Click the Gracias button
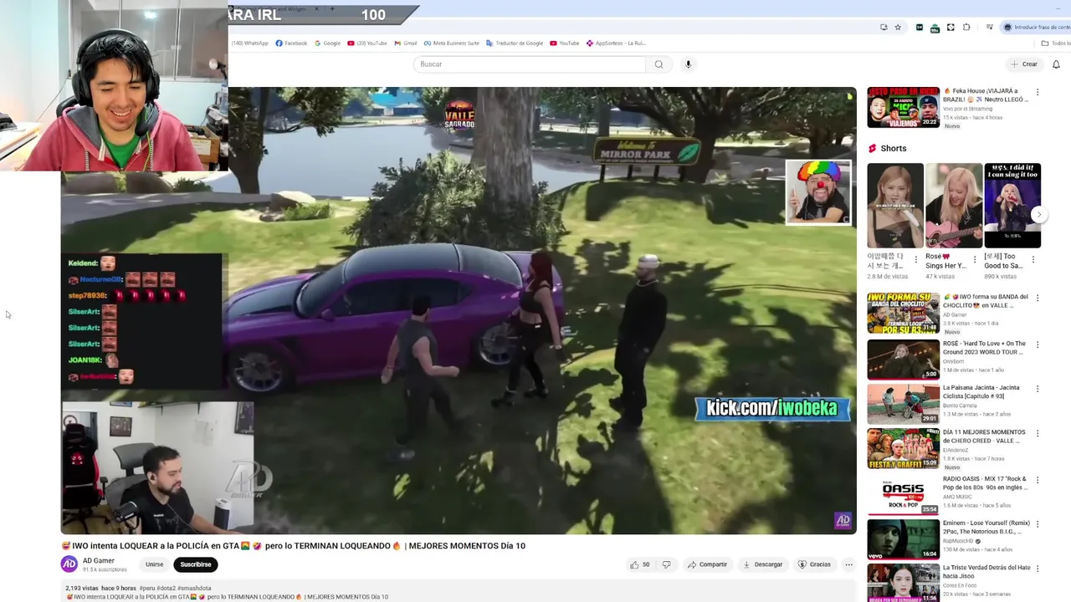This screenshot has width=1071, height=602. (814, 564)
